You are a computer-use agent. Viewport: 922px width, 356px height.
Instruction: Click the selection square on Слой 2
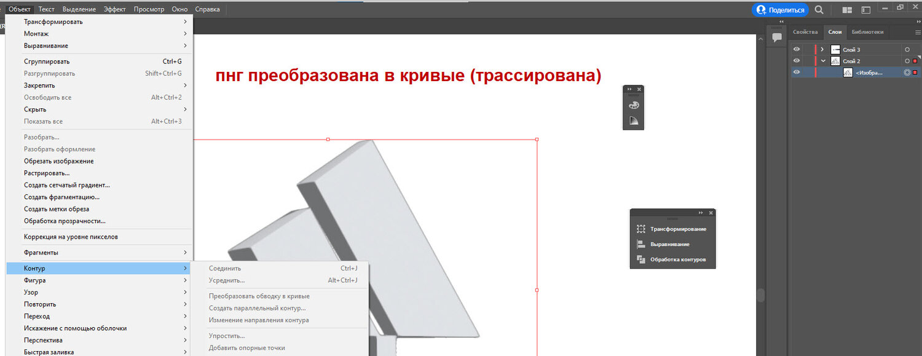915,61
